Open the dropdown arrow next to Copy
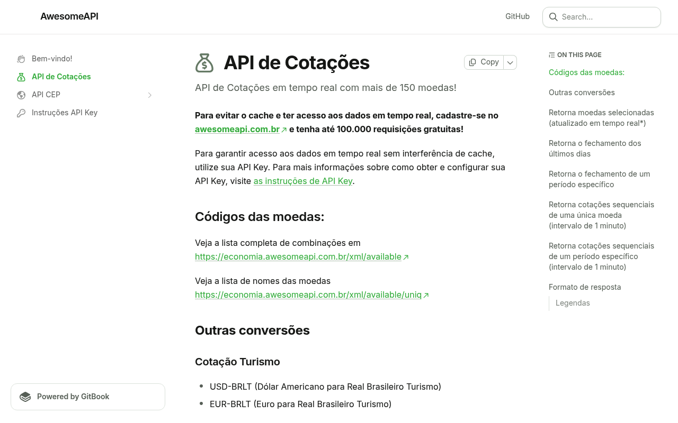 (x=510, y=62)
